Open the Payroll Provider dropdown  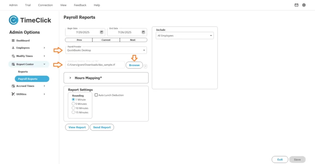tap(106, 50)
